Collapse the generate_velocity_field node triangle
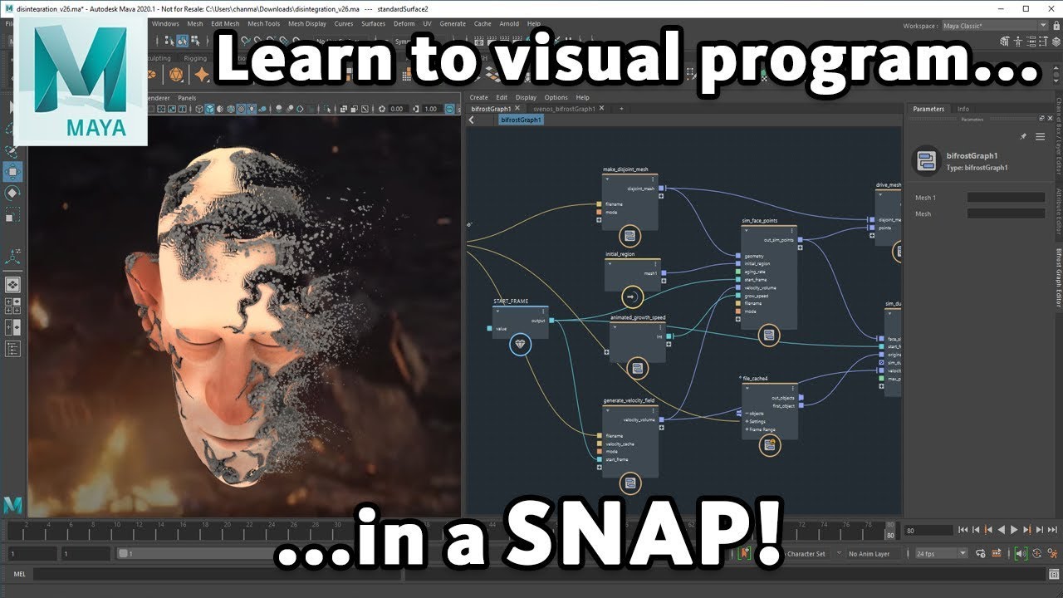Screen dimensions: 1063x598 tap(607, 409)
